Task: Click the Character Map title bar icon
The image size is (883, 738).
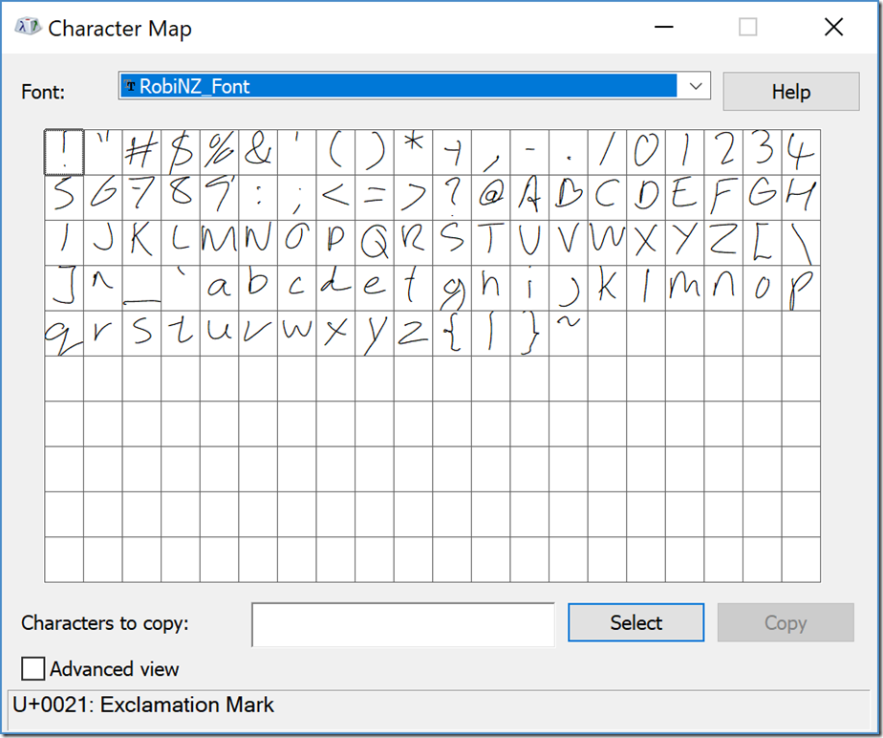Action: 28,28
